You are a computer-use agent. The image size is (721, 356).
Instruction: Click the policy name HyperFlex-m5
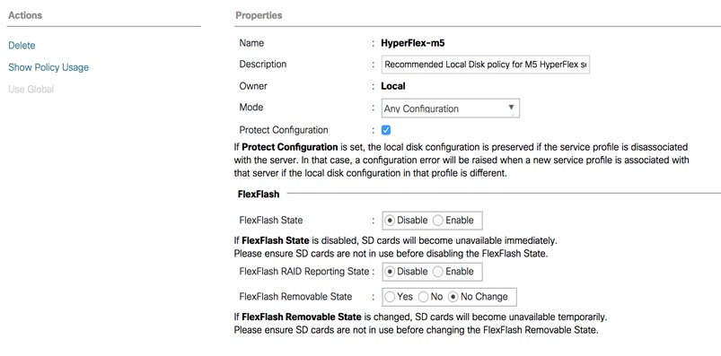tap(413, 44)
